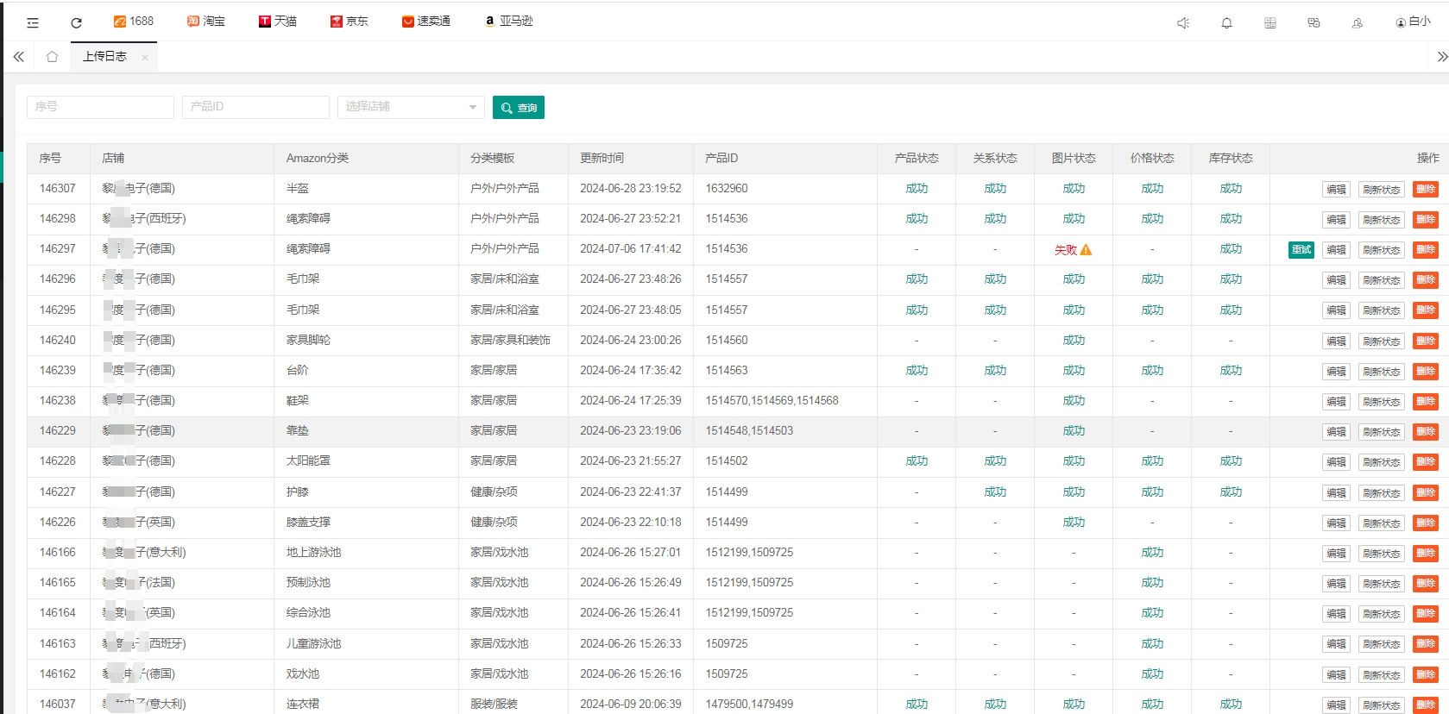The image size is (1449, 714).
Task: Open the 淘宝 Taobao menu item
Action: tap(205, 21)
